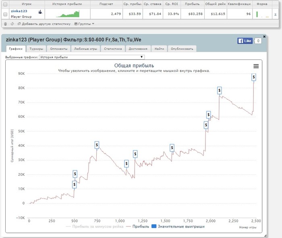Image resolution: width=282 pixels, height=238 pixels.
Task: Click the $ marker near 80K
Action: click(x=219, y=90)
